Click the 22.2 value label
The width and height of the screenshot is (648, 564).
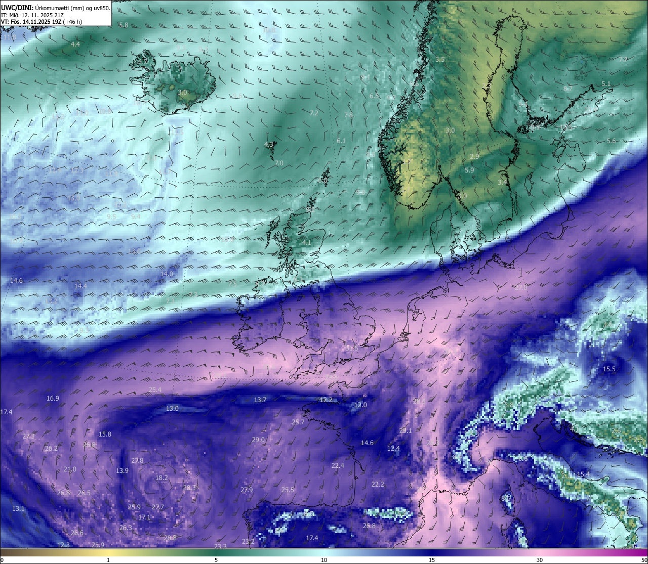(378, 485)
